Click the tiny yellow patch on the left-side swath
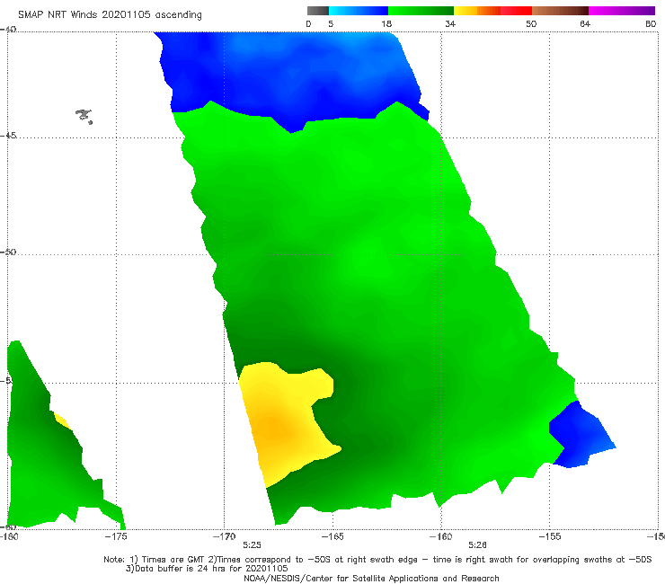The height and width of the screenshot is (584, 665). tap(61, 420)
